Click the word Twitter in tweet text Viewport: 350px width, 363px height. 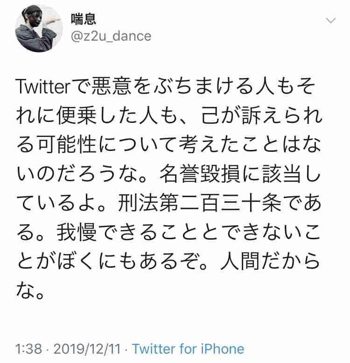[43, 86]
